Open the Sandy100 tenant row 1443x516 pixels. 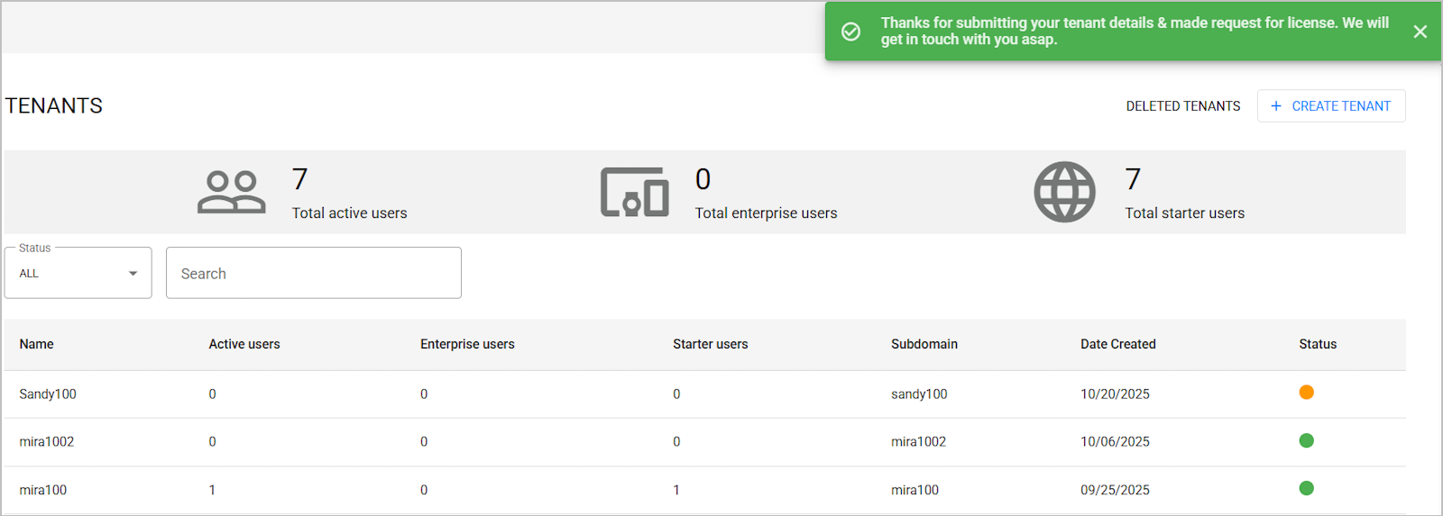coord(704,394)
